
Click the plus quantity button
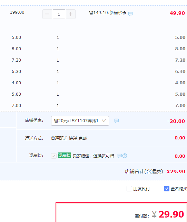71,14
